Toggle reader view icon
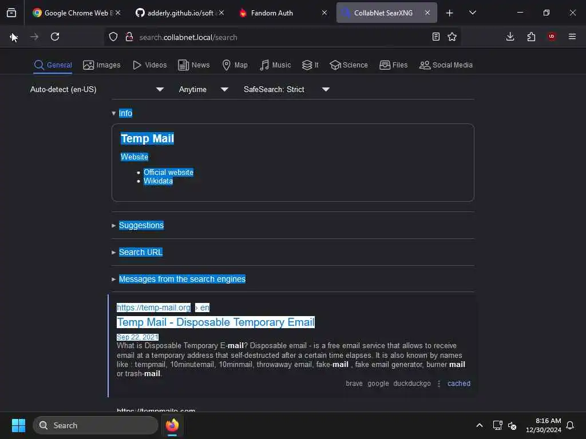586x439 pixels. click(435, 37)
